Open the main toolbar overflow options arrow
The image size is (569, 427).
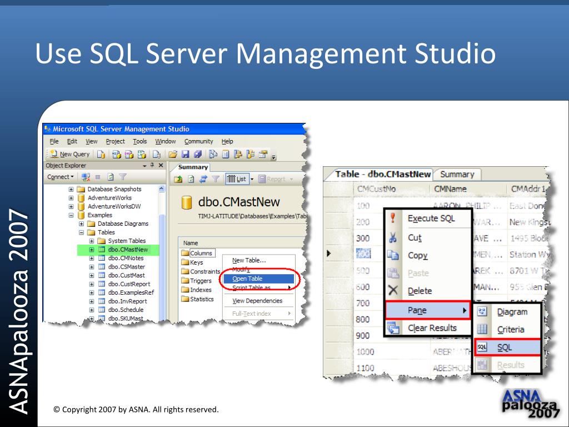[274, 157]
